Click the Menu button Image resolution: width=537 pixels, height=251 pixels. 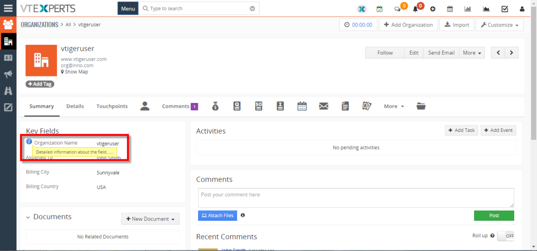pyautogui.click(x=128, y=9)
